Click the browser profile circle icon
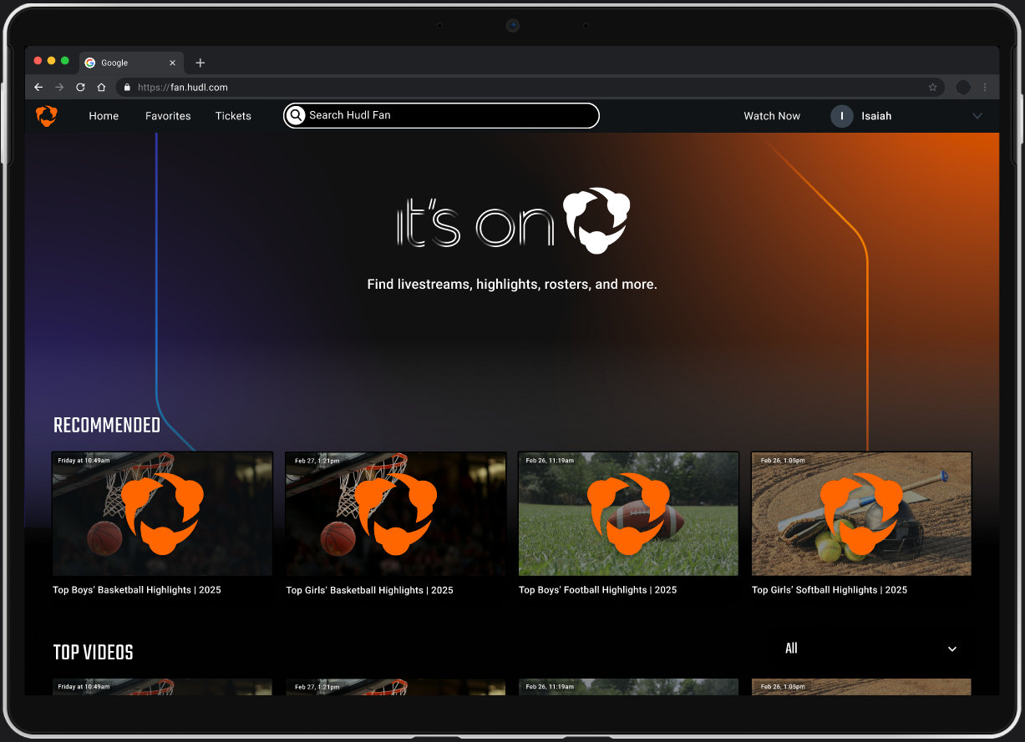The image size is (1025, 742). (963, 87)
